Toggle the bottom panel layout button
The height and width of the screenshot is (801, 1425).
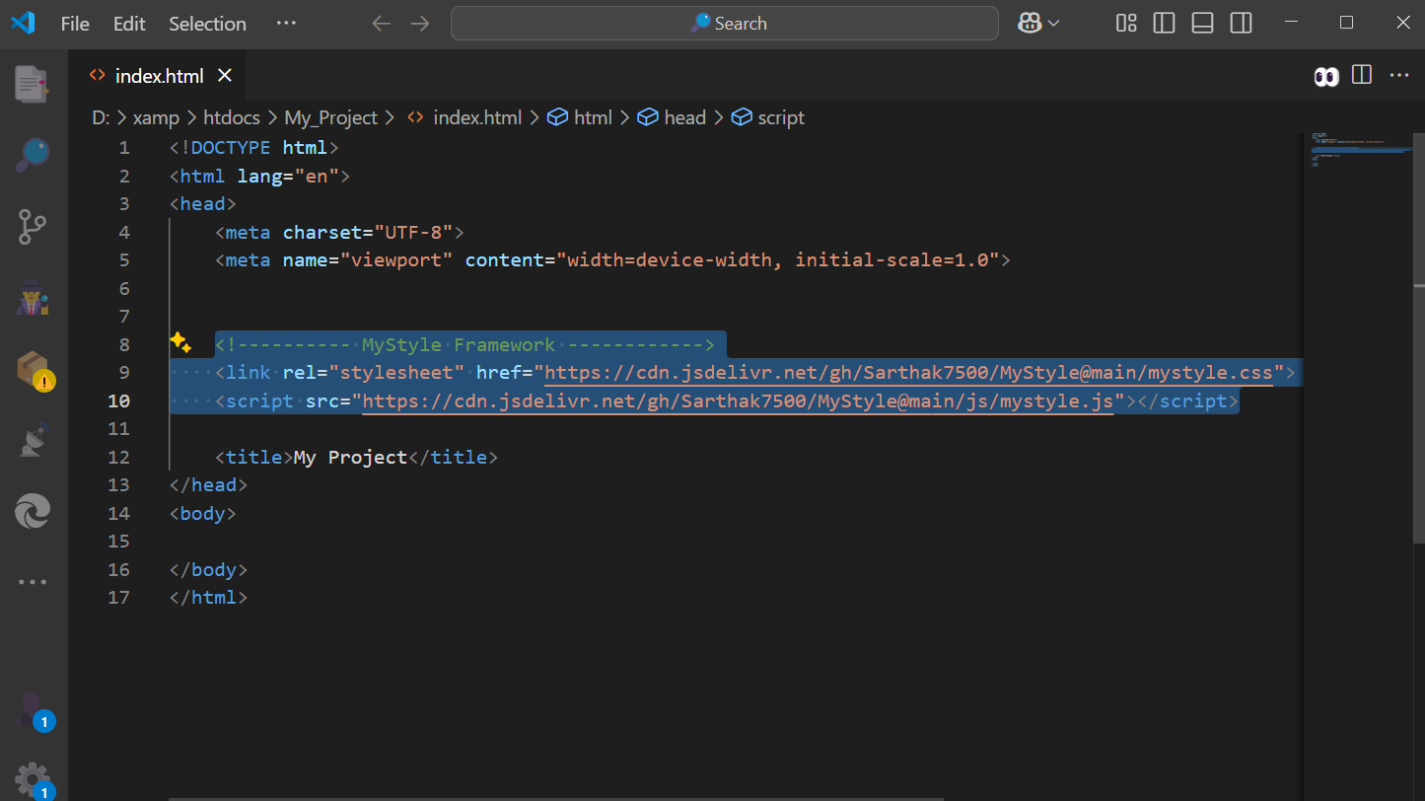pyautogui.click(x=1202, y=23)
